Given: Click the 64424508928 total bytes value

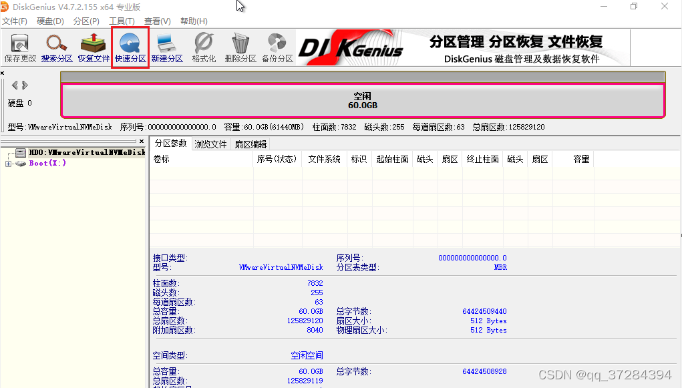Looking at the screenshot, I should (484, 371).
